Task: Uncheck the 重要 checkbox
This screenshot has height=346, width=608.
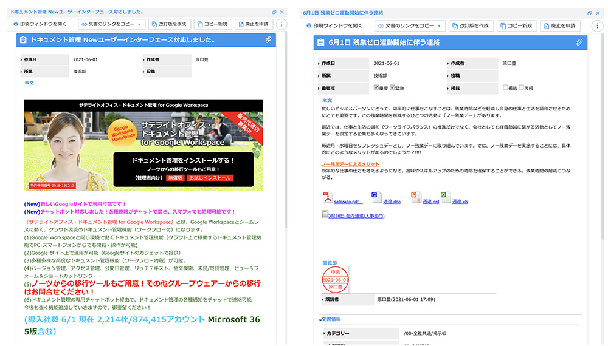Action: (x=376, y=87)
